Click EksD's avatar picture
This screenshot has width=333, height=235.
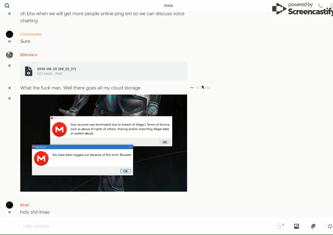9,205
